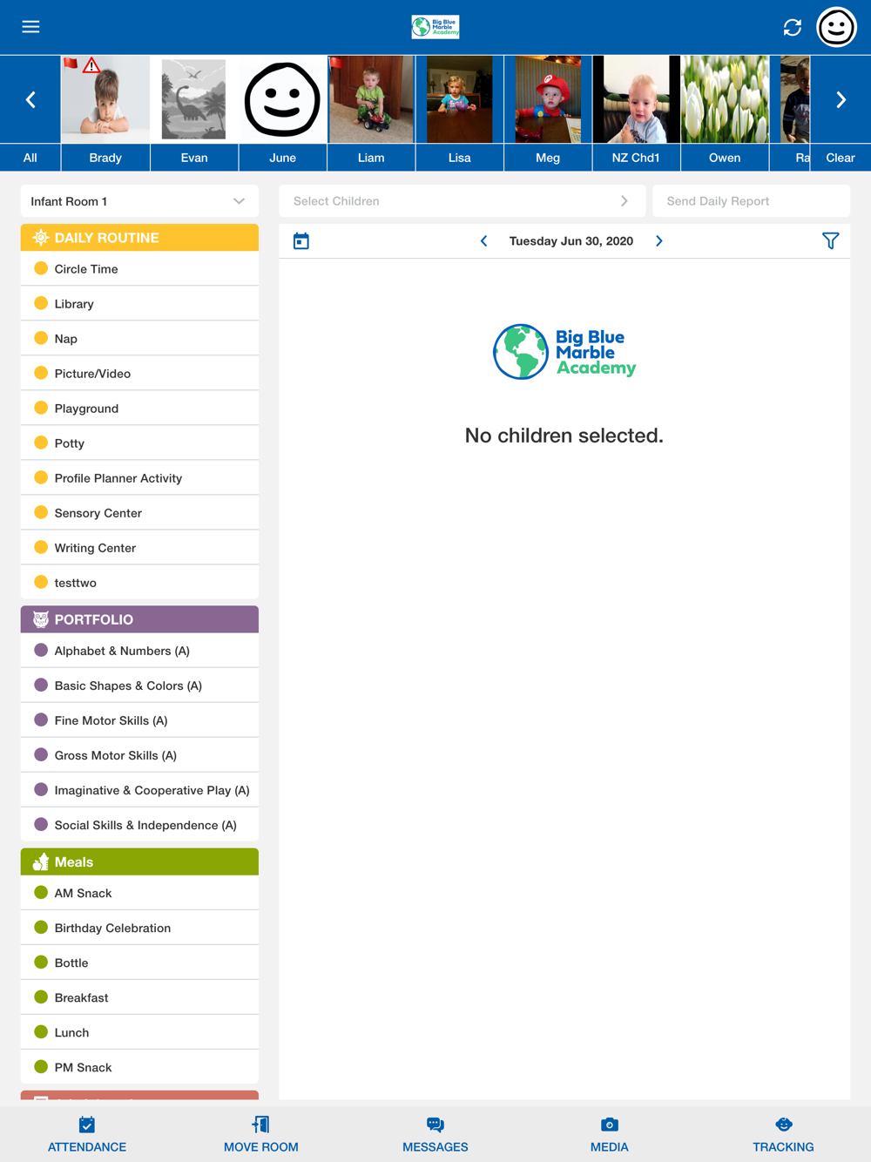The width and height of the screenshot is (871, 1162).
Task: Select All children
Action: tap(30, 158)
